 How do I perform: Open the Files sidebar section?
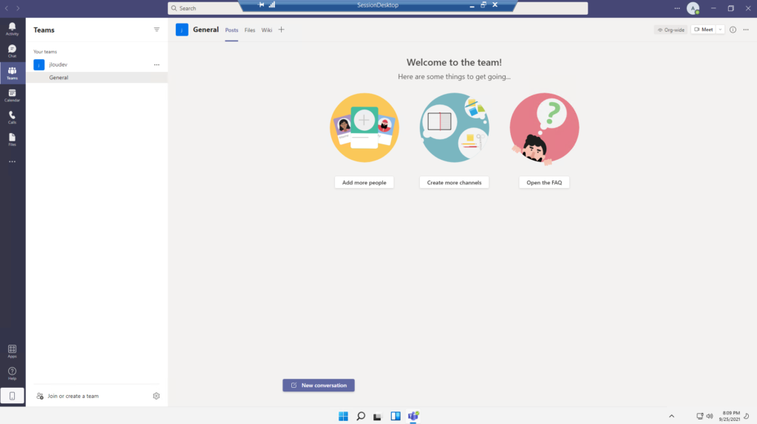coord(12,140)
